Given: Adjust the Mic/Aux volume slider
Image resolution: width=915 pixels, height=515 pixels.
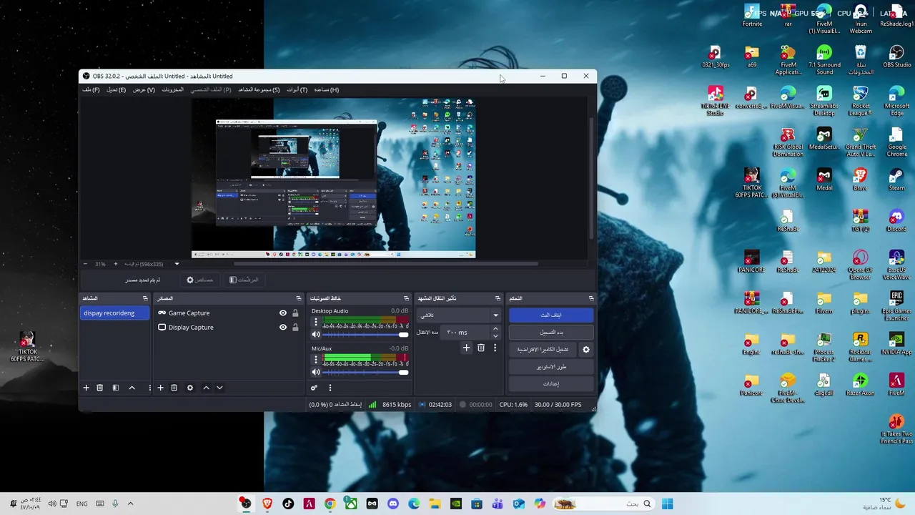Looking at the screenshot, I should click(365, 372).
